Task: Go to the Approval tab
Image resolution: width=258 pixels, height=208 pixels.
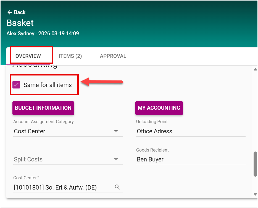Action: [113, 56]
